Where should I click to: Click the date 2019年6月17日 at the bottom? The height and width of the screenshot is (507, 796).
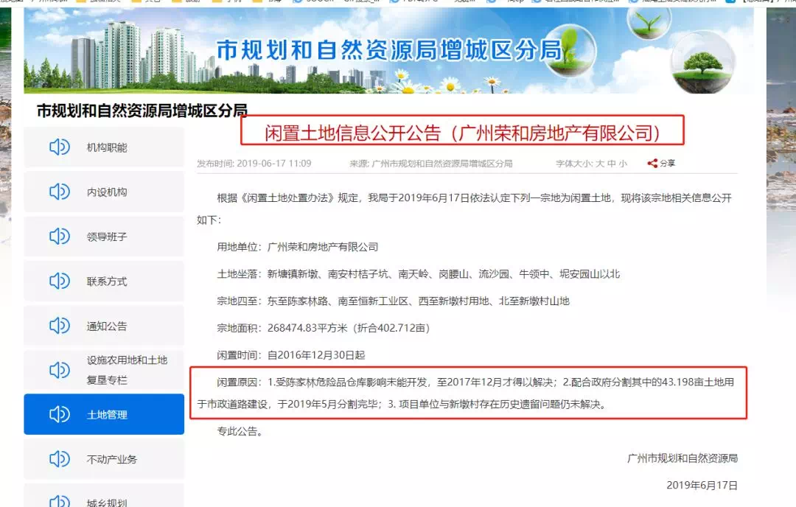tap(702, 485)
